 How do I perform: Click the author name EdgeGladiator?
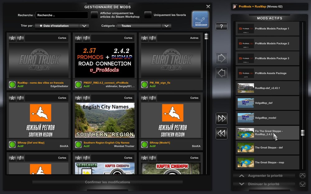point(59,86)
